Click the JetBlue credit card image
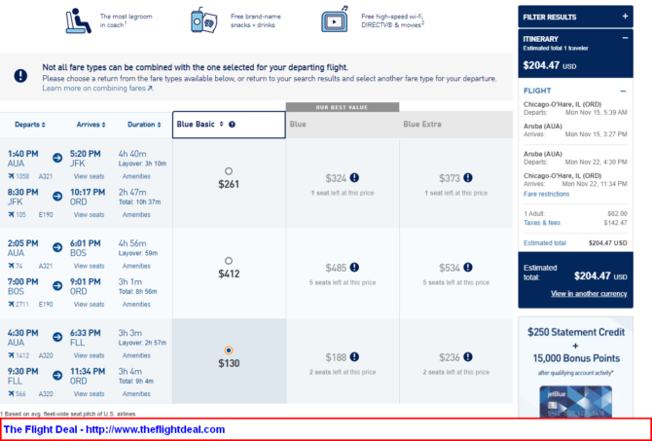The height and width of the screenshot is (441, 652). click(575, 402)
